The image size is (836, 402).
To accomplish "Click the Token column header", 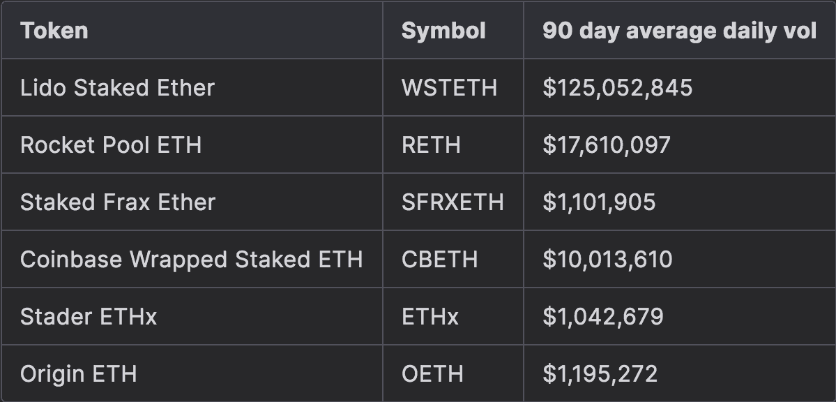I will (x=54, y=31).
